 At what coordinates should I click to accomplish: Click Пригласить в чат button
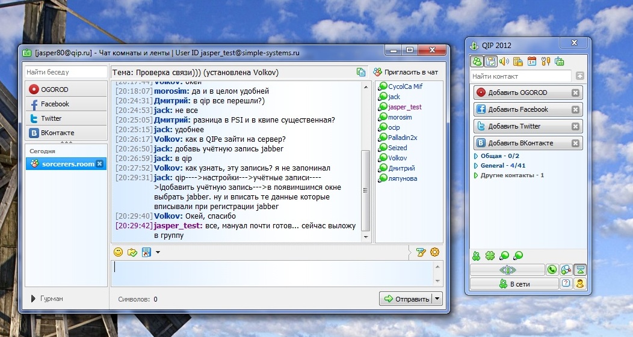click(x=406, y=72)
